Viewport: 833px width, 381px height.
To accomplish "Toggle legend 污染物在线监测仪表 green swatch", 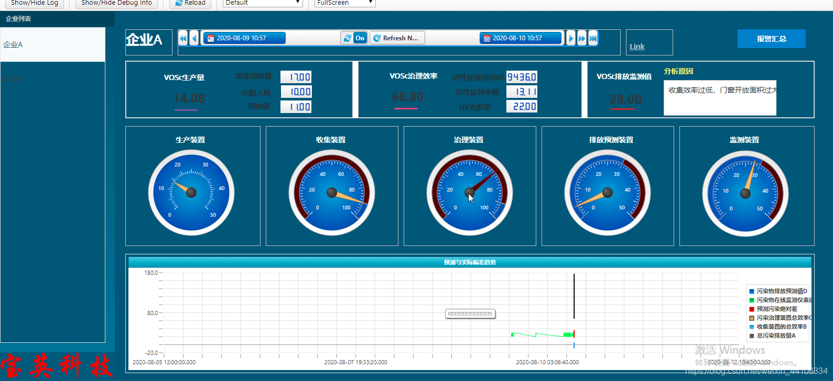I will click(752, 300).
